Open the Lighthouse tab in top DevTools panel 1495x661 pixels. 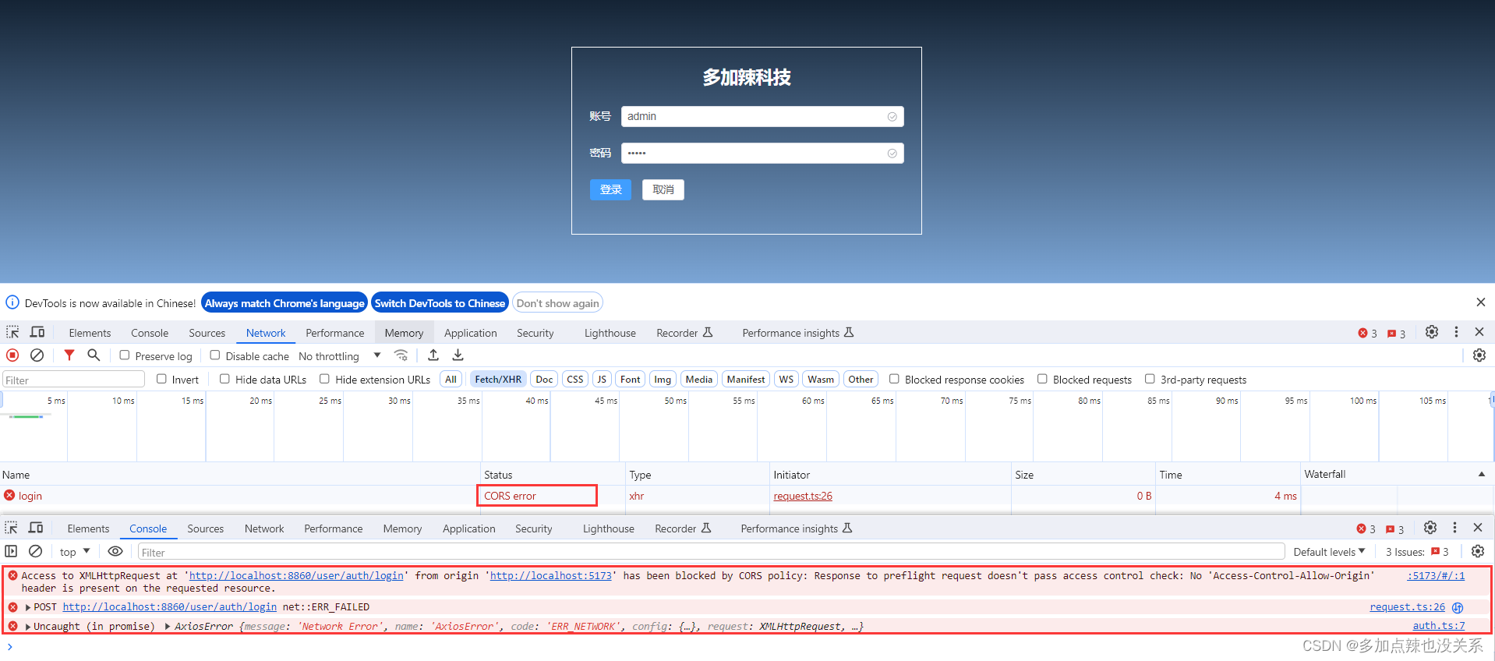click(x=610, y=333)
